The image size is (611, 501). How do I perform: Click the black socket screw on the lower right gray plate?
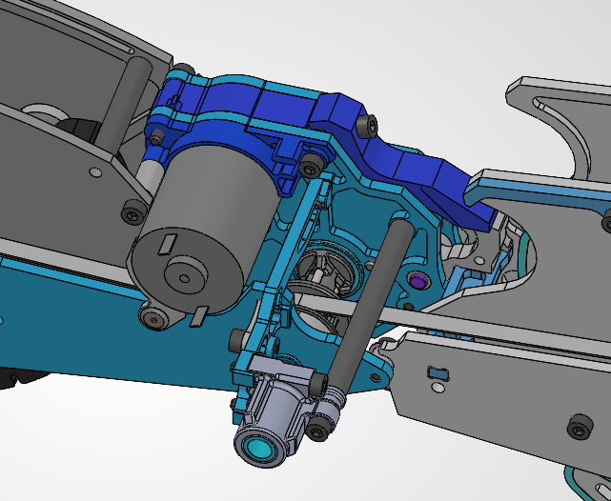point(580,429)
